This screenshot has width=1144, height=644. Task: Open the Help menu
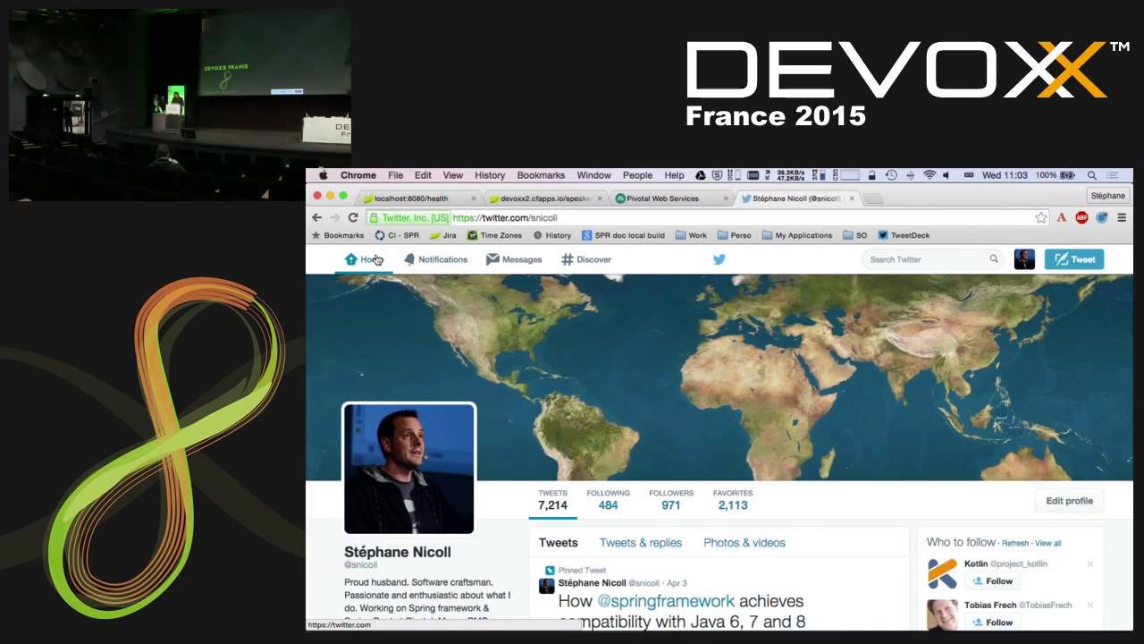(x=674, y=175)
